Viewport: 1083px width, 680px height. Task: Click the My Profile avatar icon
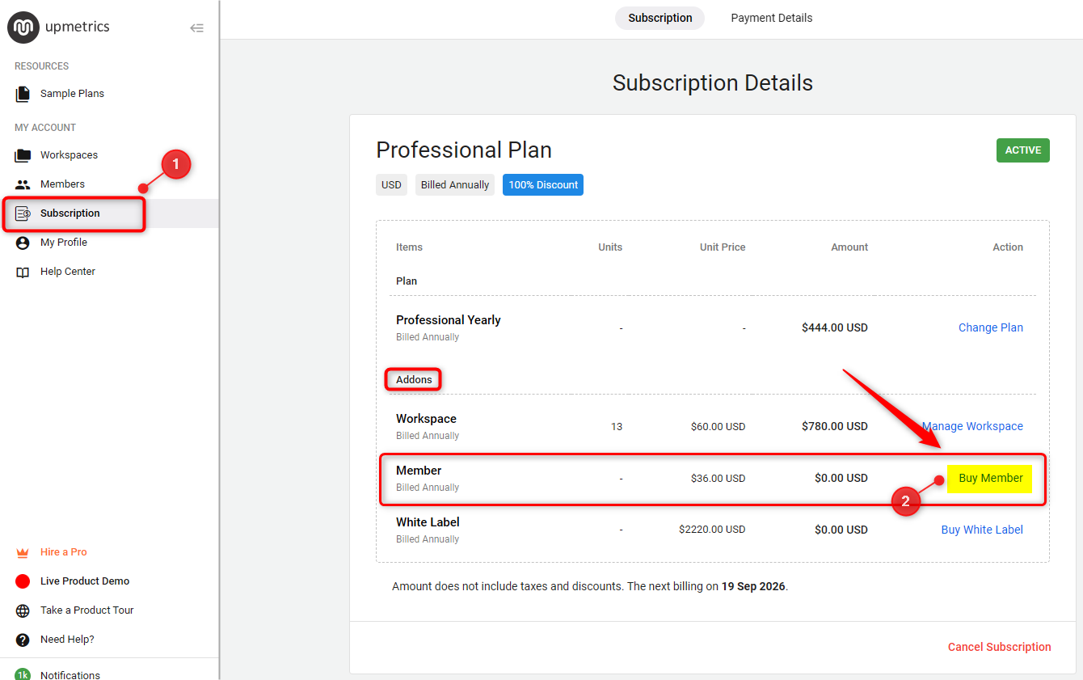23,243
